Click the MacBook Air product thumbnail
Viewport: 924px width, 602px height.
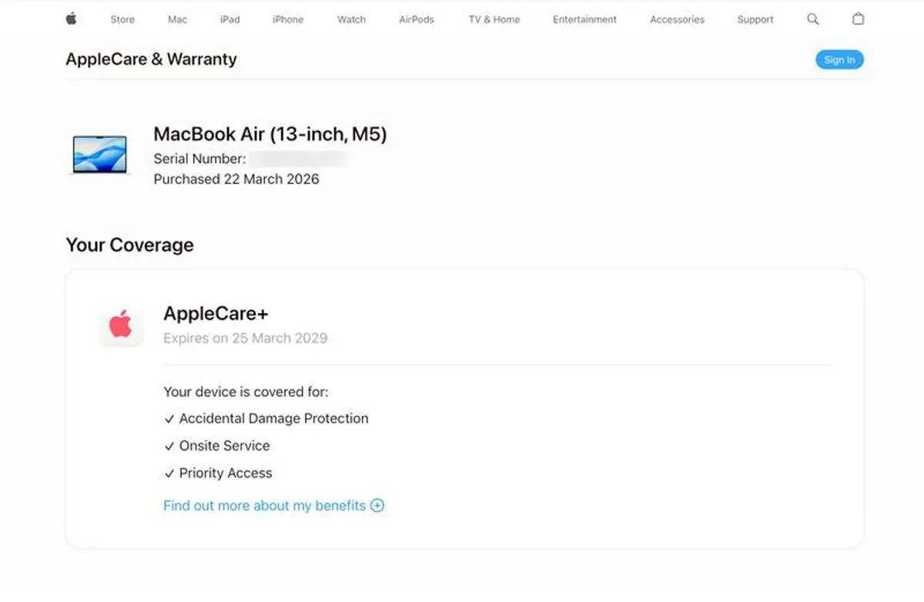pos(99,155)
